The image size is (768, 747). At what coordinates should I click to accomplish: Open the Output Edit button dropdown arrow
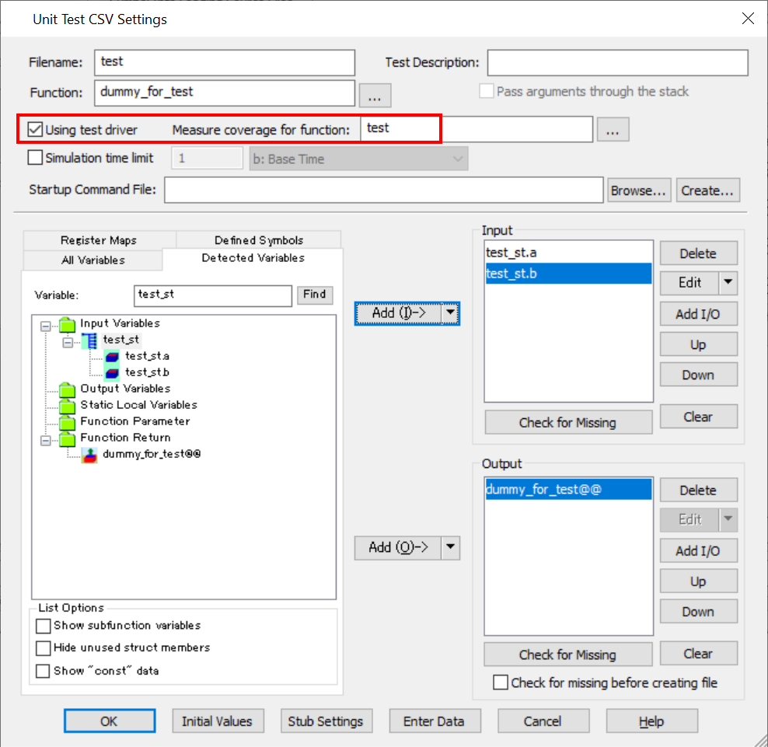pos(728,519)
